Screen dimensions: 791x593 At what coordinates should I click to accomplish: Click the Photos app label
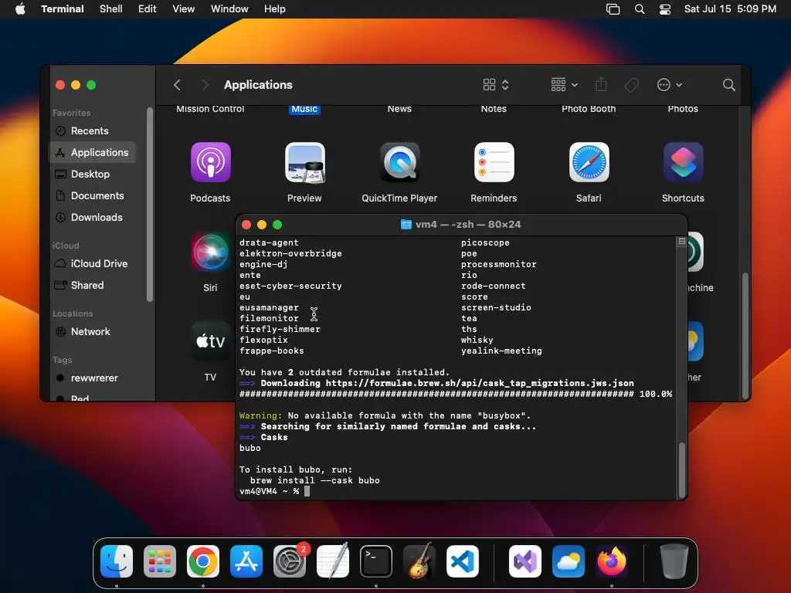[683, 109]
